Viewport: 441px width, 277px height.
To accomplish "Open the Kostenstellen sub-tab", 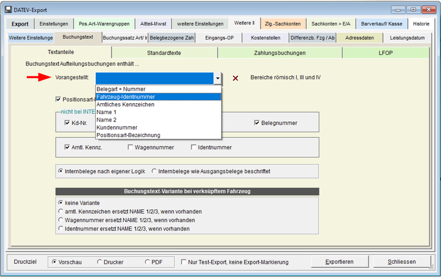I will click(266, 38).
